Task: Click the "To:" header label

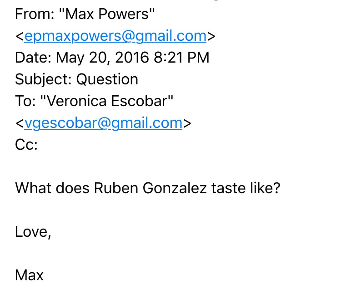Action: (25, 101)
